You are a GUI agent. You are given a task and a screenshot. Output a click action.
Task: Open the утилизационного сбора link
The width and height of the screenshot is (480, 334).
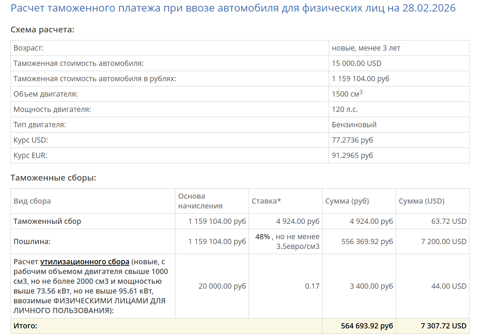point(85,262)
